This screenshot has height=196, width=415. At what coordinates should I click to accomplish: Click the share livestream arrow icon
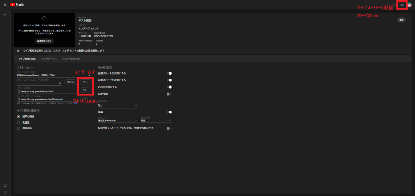[402, 5]
